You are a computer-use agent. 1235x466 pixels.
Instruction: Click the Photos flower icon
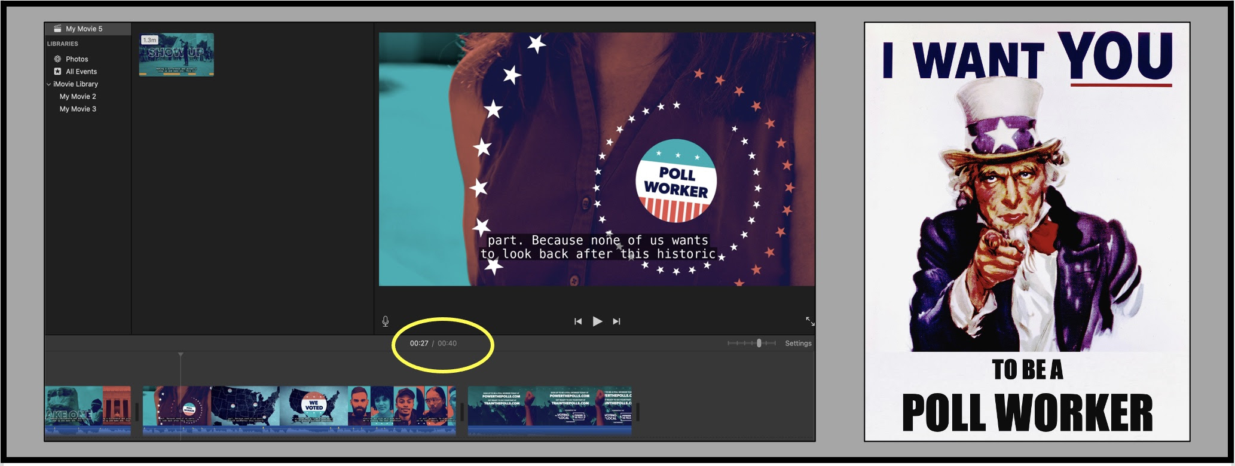tap(57, 59)
